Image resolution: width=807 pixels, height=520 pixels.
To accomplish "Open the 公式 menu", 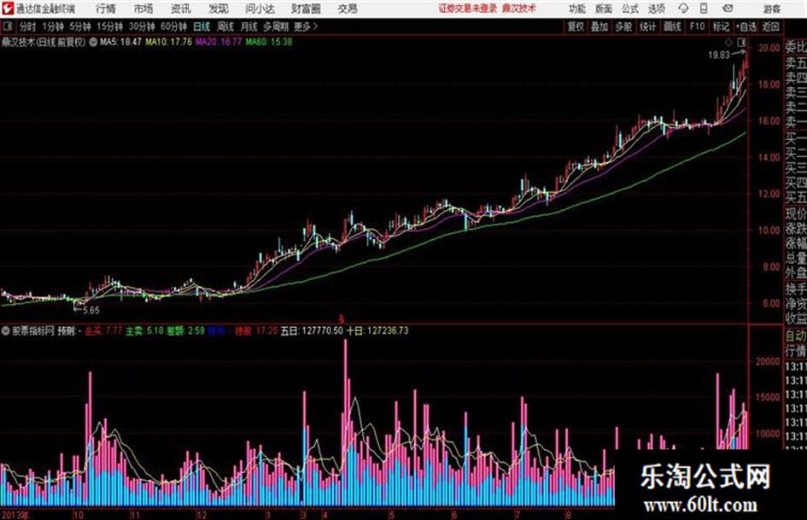I will (x=629, y=9).
